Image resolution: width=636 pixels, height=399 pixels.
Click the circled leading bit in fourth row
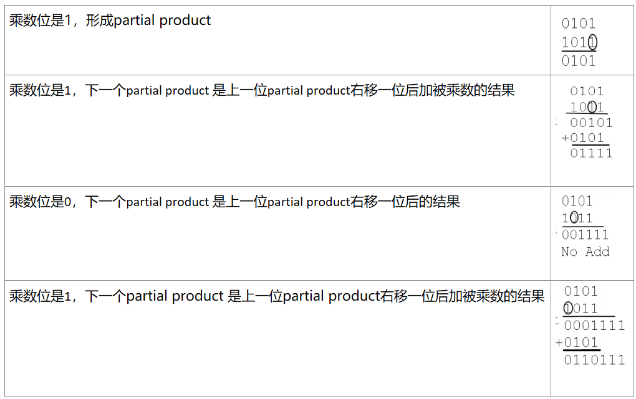point(568,308)
